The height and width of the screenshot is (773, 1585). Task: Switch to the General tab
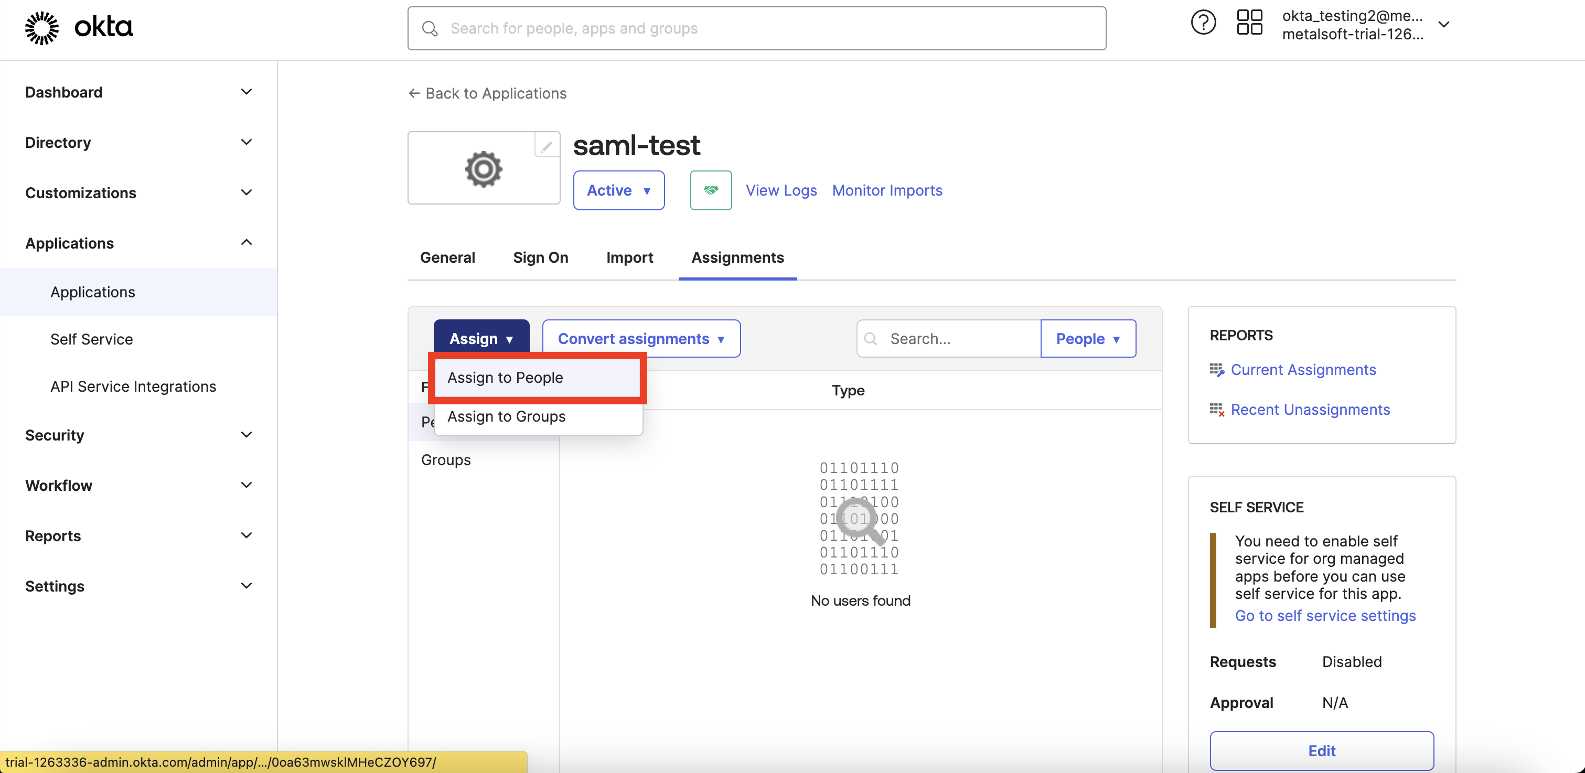[x=447, y=257]
